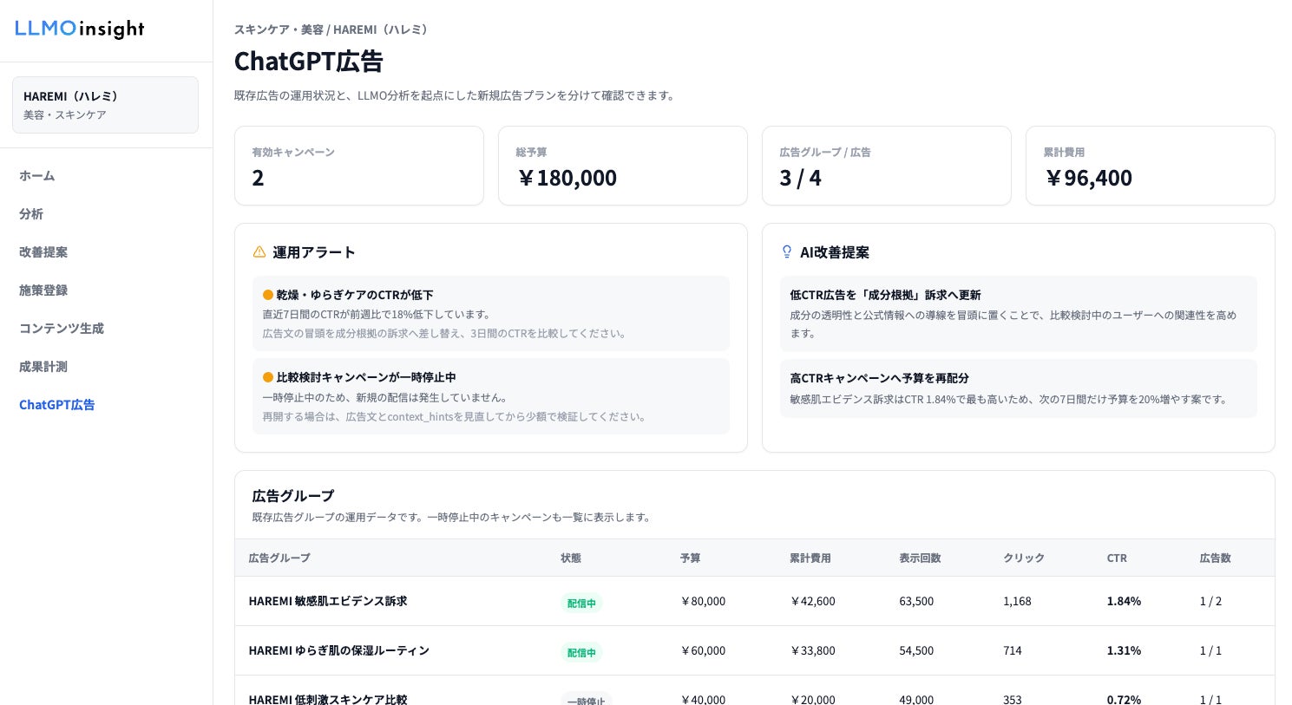This screenshot has height=705, width=1292.
Task: Click the LLMO insight logo
Action: pyautogui.click(x=80, y=29)
